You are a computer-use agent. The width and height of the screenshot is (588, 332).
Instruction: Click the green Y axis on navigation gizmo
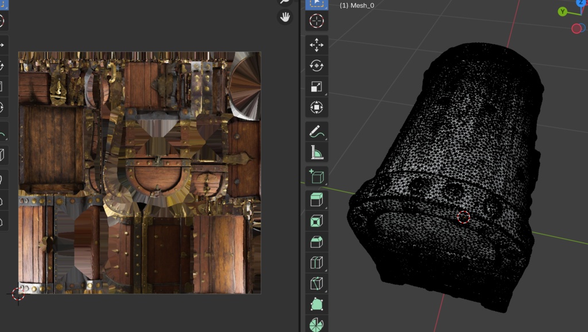(563, 11)
